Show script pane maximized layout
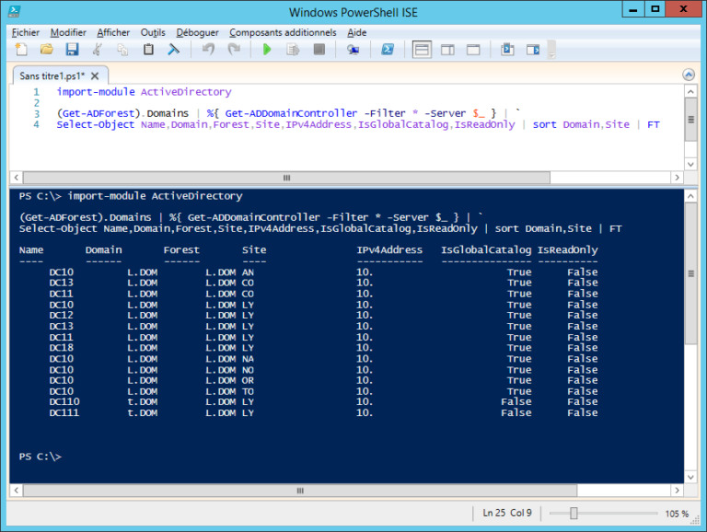707x532 pixels. point(473,50)
